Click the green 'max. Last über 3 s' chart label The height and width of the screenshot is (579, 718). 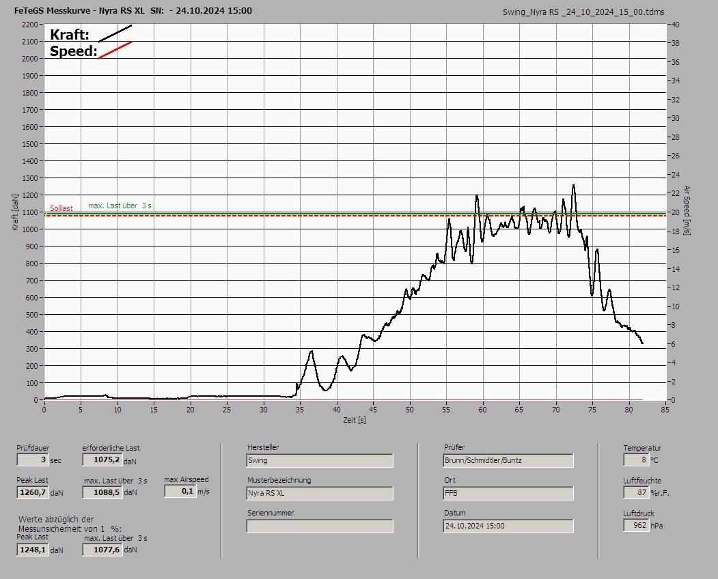pos(120,206)
